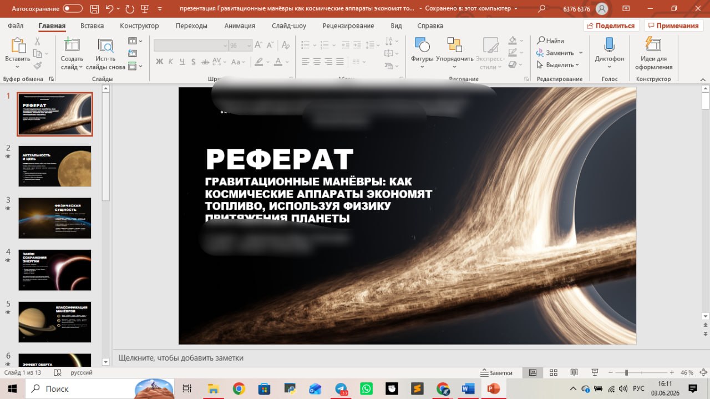
Task: Click the zoom out minus button
Action: (x=610, y=373)
